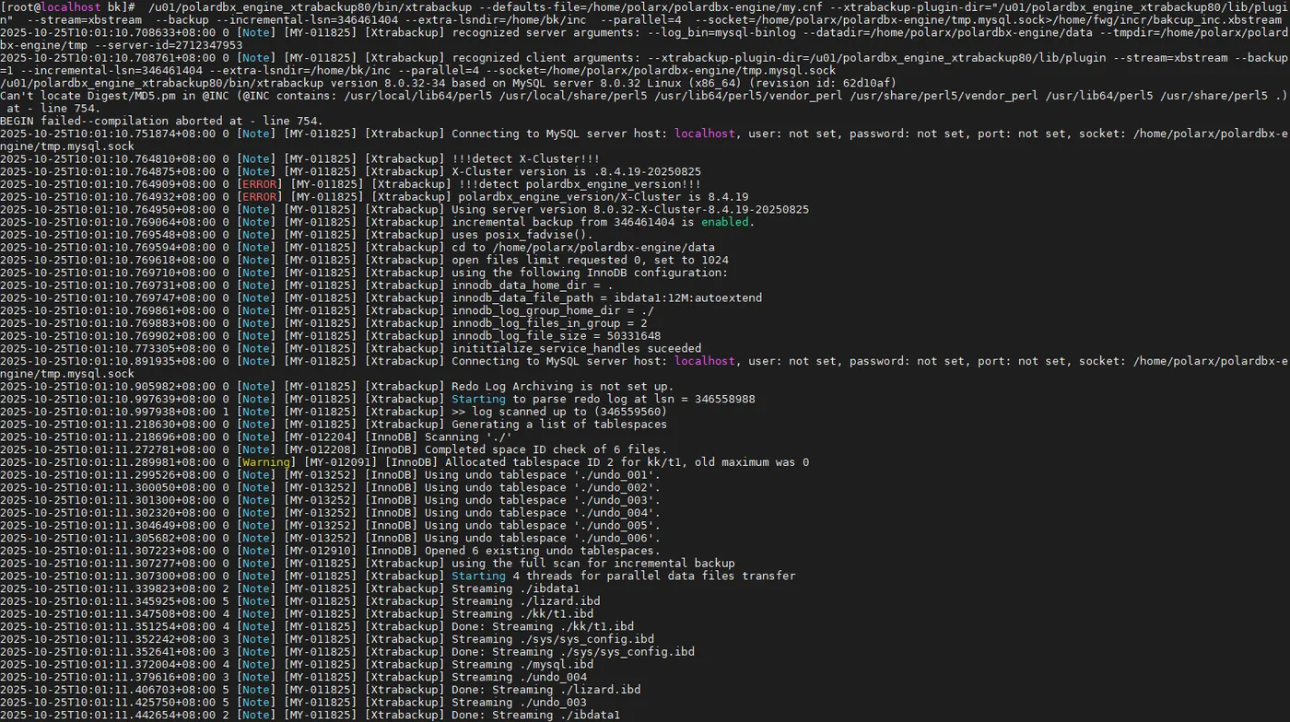Screen dimensions: 1290x722
Task: Click "Using server version 8.0.32-X-Cluster-8.4.19-20250825"
Action: [x=630, y=209]
